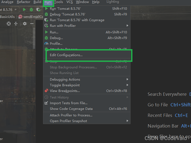Open the VCS menu
This screenshot has height=143, width=191.
(69, 2)
